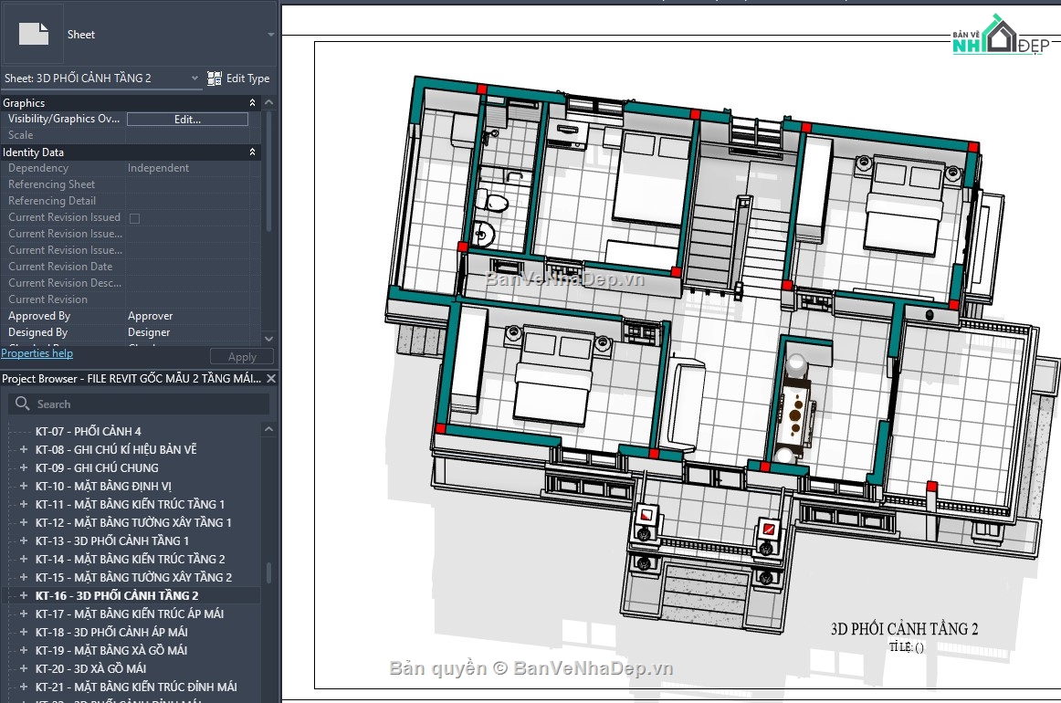Expand KT-10 - MẶT BẰNG ĐỊNH VỊ
The image size is (1061, 703).
coord(24,486)
